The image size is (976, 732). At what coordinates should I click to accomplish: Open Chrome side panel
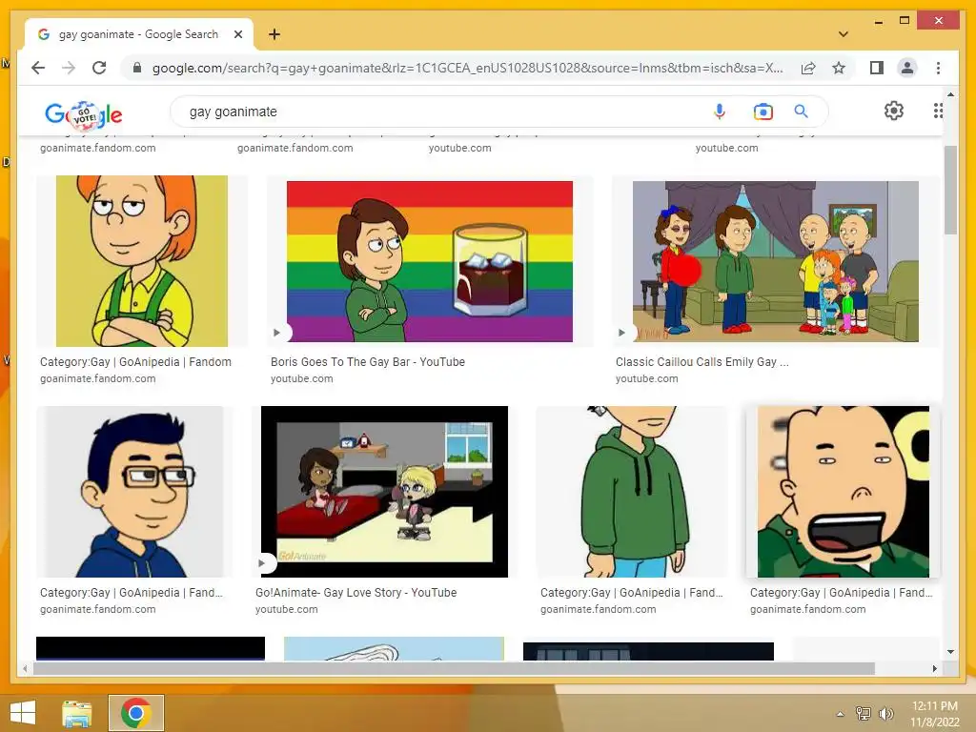click(877, 68)
